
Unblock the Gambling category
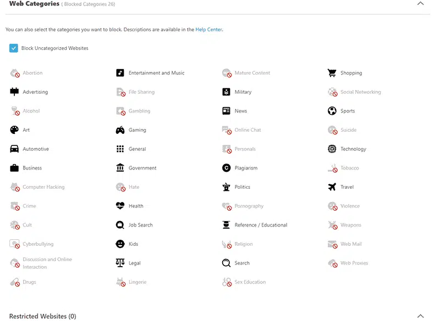(x=120, y=111)
